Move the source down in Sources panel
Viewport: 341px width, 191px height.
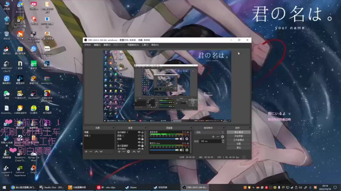point(139,152)
